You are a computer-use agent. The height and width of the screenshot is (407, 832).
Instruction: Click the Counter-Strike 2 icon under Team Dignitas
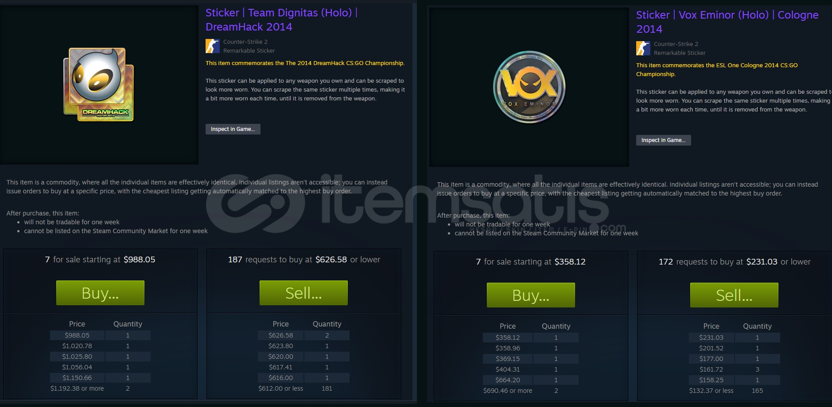pyautogui.click(x=212, y=46)
